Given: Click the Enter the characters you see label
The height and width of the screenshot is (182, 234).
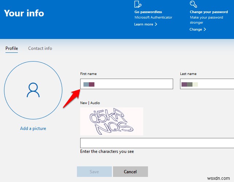Looking at the screenshot, I should click(x=107, y=151).
